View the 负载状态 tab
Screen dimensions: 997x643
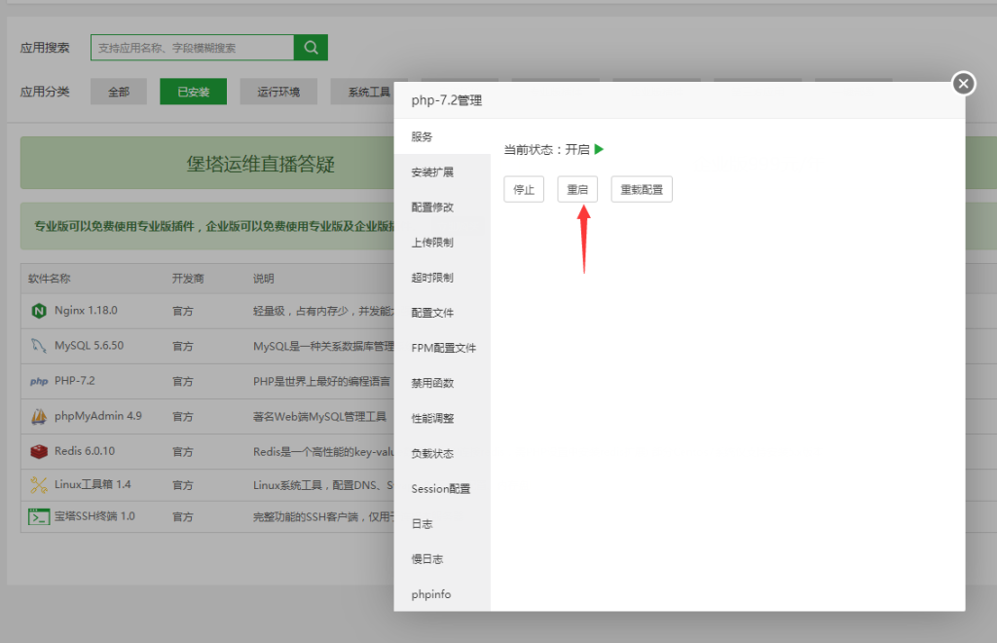tap(443, 453)
